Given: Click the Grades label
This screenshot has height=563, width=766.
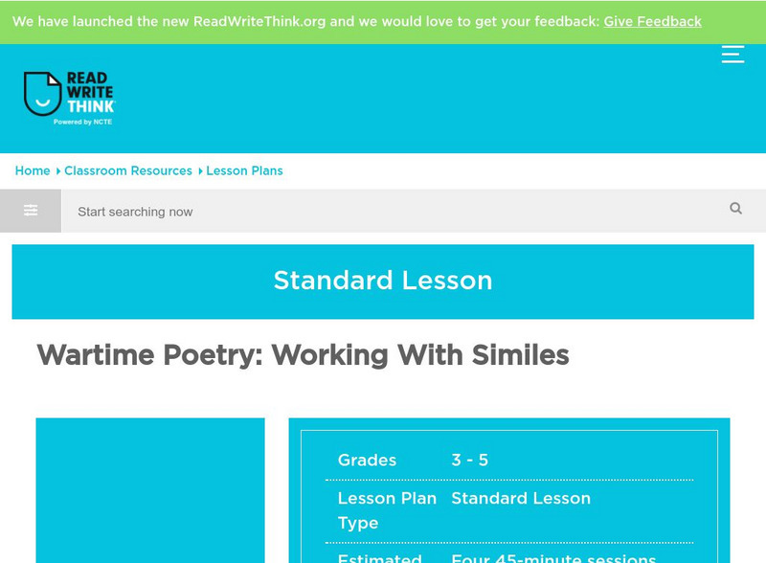Looking at the screenshot, I should click(367, 460).
